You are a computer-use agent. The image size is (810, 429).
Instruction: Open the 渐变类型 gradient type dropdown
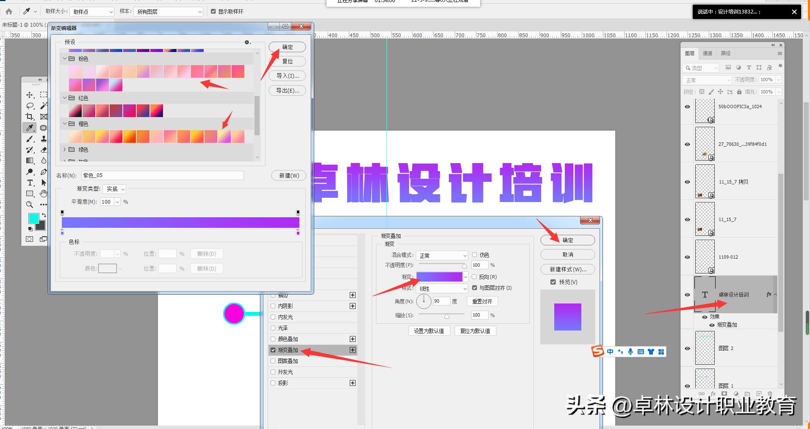(114, 189)
